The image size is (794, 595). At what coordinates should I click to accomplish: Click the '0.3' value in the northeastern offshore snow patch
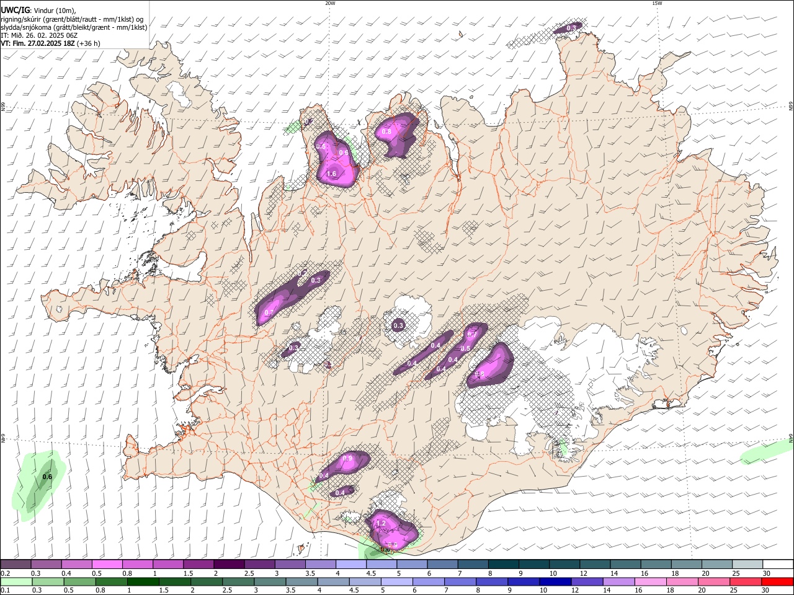pyautogui.click(x=571, y=28)
